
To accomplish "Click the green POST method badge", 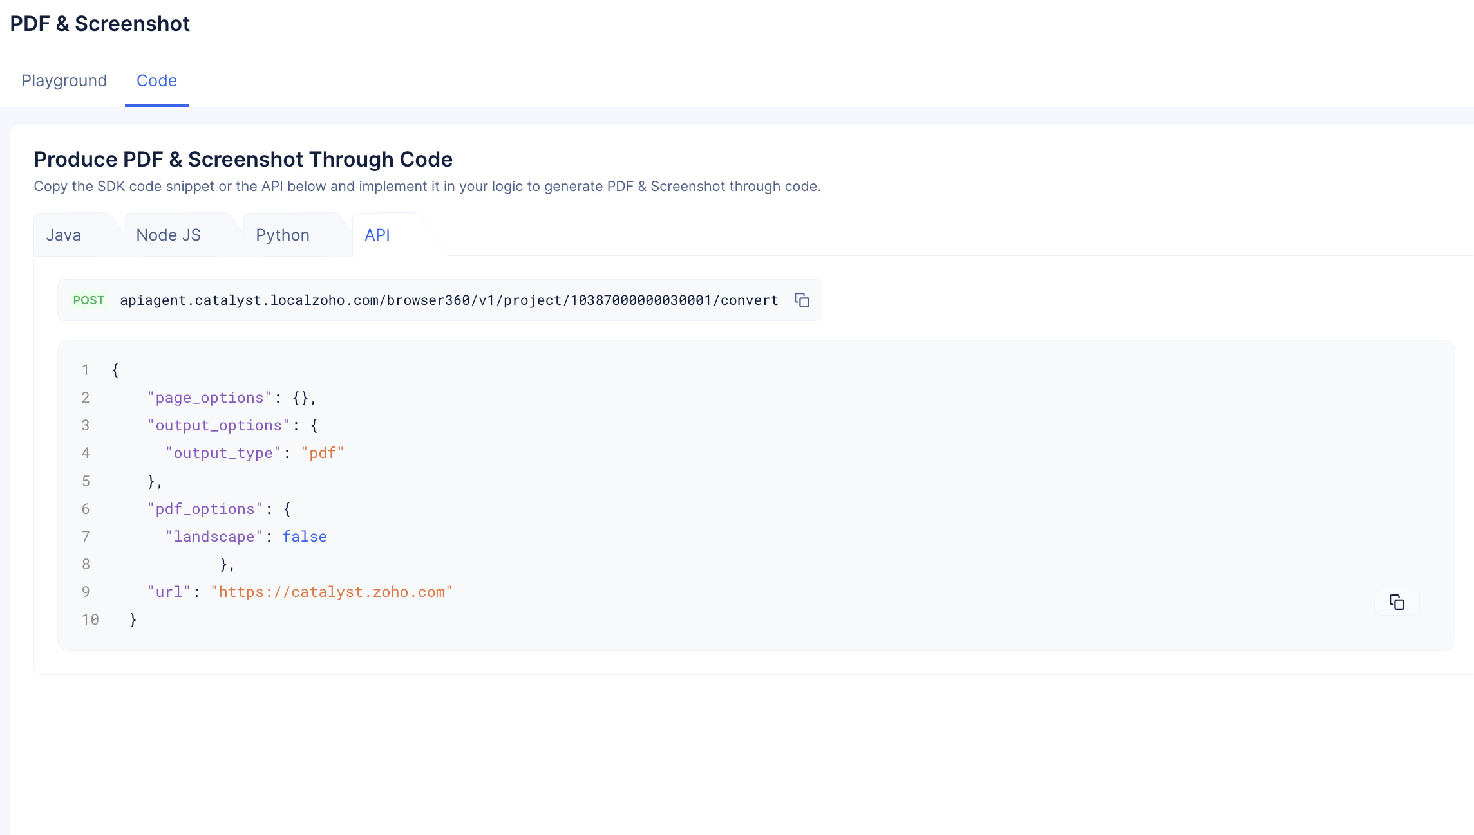I will (x=88, y=300).
